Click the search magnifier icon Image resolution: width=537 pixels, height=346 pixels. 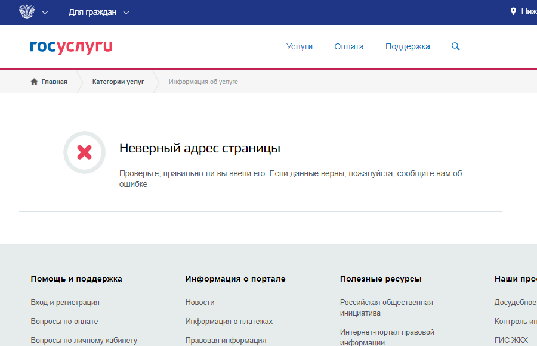[455, 46]
